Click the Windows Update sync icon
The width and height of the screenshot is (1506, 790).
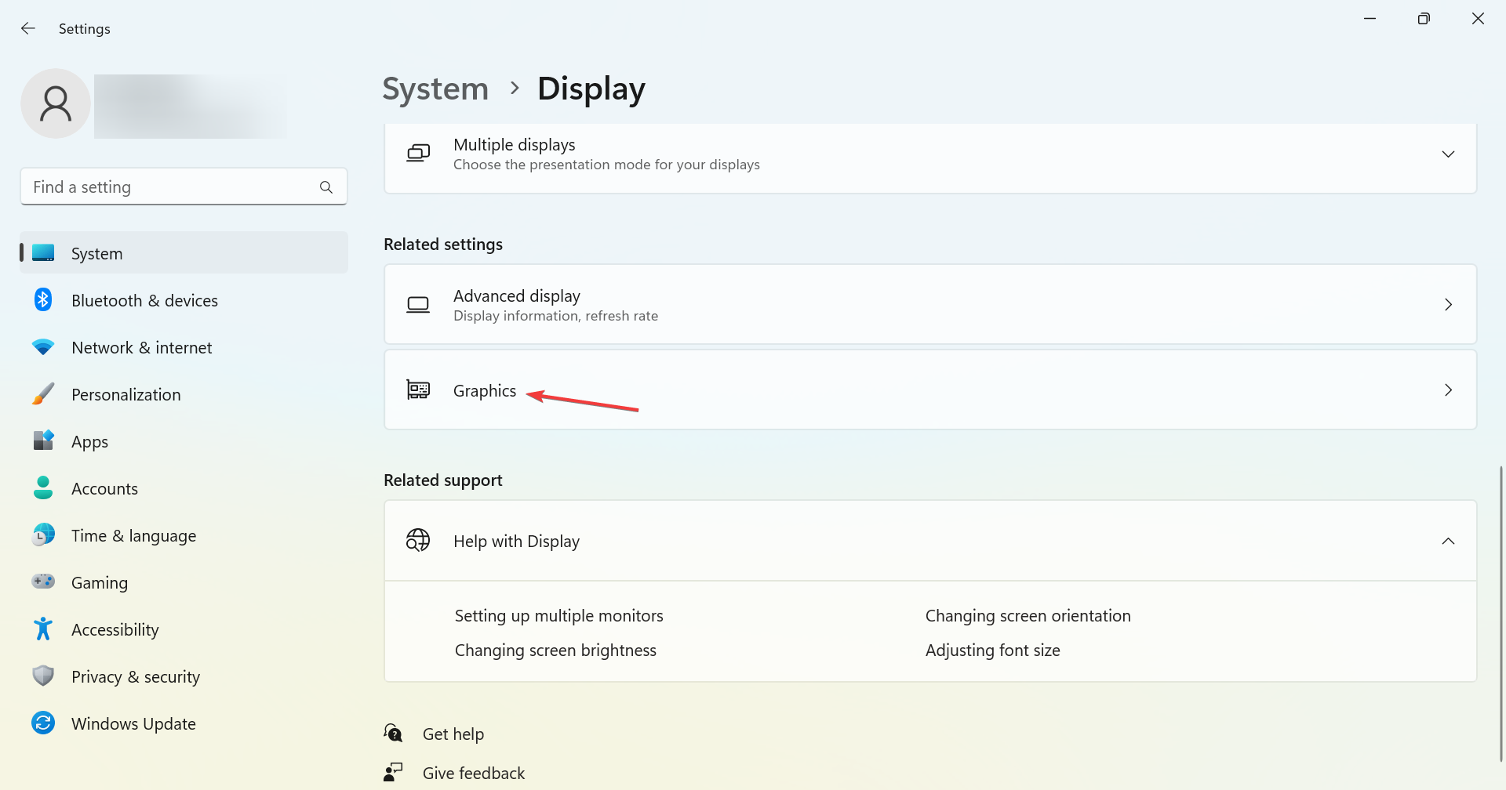tap(43, 723)
